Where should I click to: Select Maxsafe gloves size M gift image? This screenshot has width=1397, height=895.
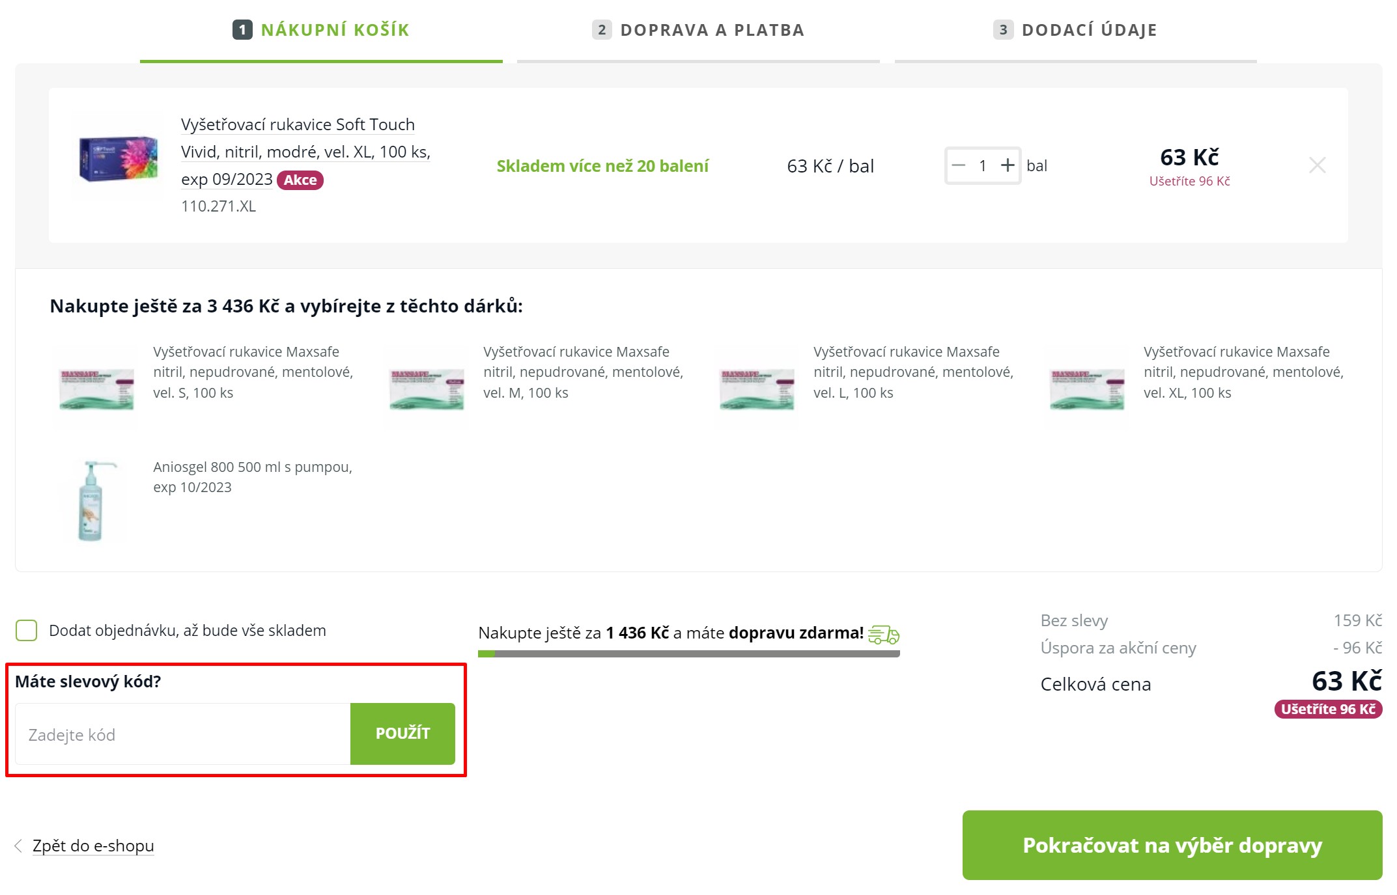[427, 388]
